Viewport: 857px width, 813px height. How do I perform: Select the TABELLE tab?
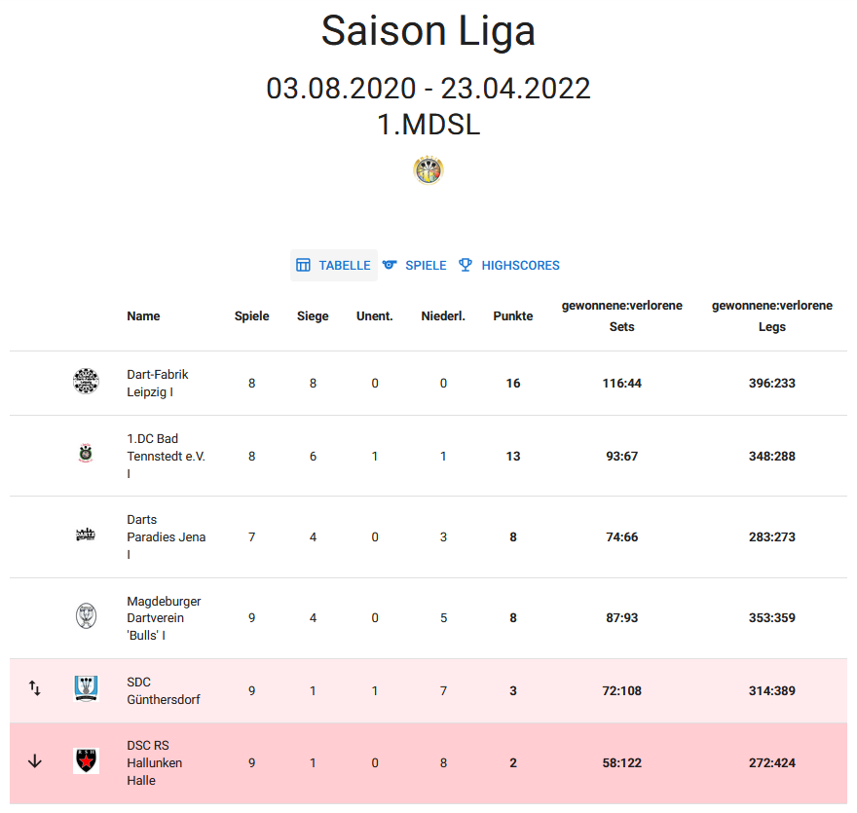click(334, 265)
